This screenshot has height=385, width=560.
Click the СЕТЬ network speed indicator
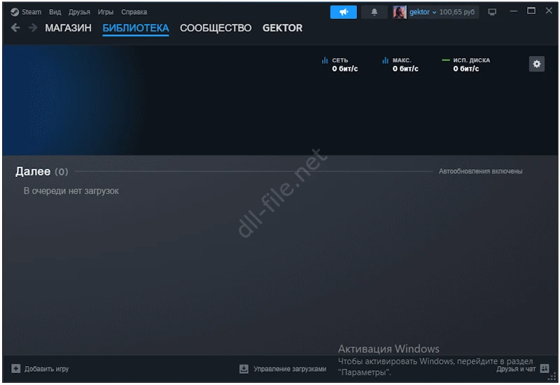339,64
